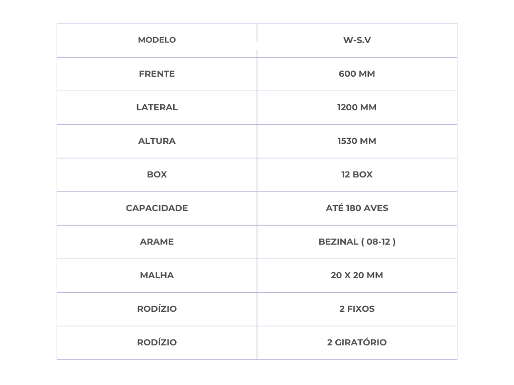Select the 2 FIXOS value
Viewport: 514px width, 385px height.
coord(357,309)
